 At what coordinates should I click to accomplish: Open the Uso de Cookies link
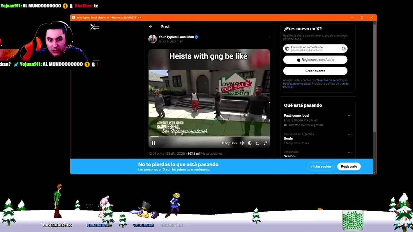[x=316, y=85]
